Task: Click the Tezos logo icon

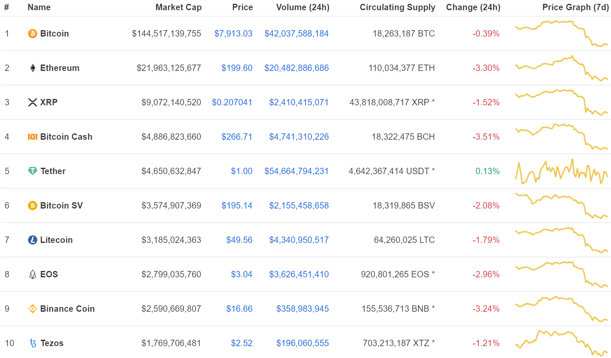Action: pos(33,343)
